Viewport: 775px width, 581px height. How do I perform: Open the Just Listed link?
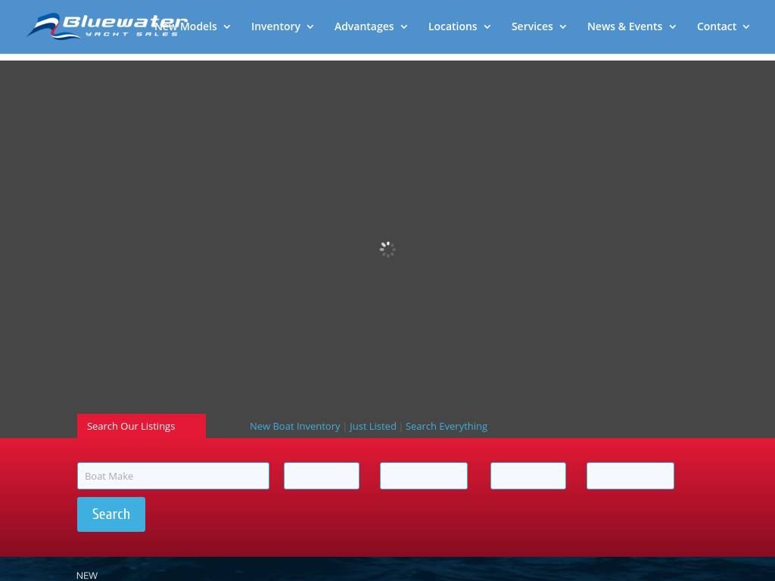372,426
